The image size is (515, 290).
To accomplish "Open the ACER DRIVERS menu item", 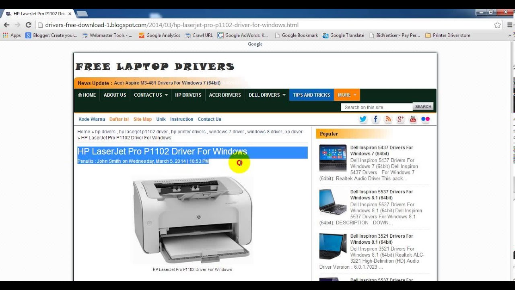I will [225, 95].
